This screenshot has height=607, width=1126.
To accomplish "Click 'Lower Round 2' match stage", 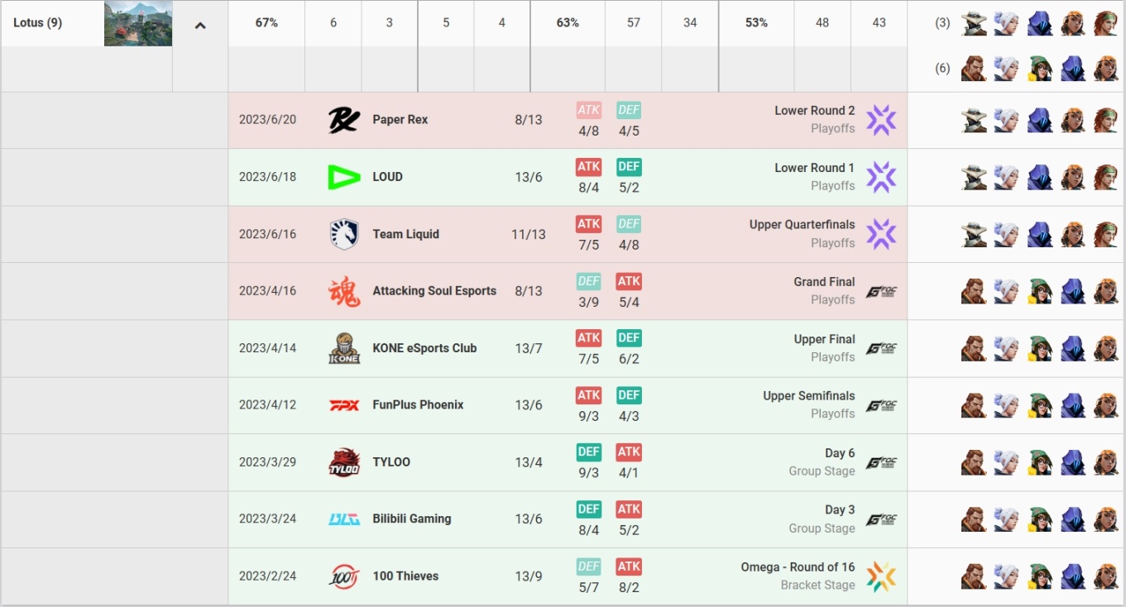I will [x=815, y=111].
